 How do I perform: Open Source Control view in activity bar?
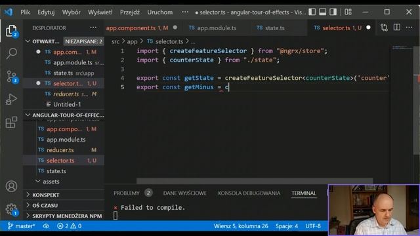pos(11,77)
